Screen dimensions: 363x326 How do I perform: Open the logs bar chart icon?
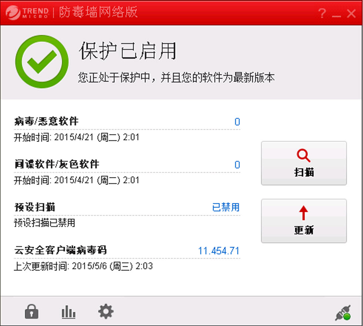point(69,312)
